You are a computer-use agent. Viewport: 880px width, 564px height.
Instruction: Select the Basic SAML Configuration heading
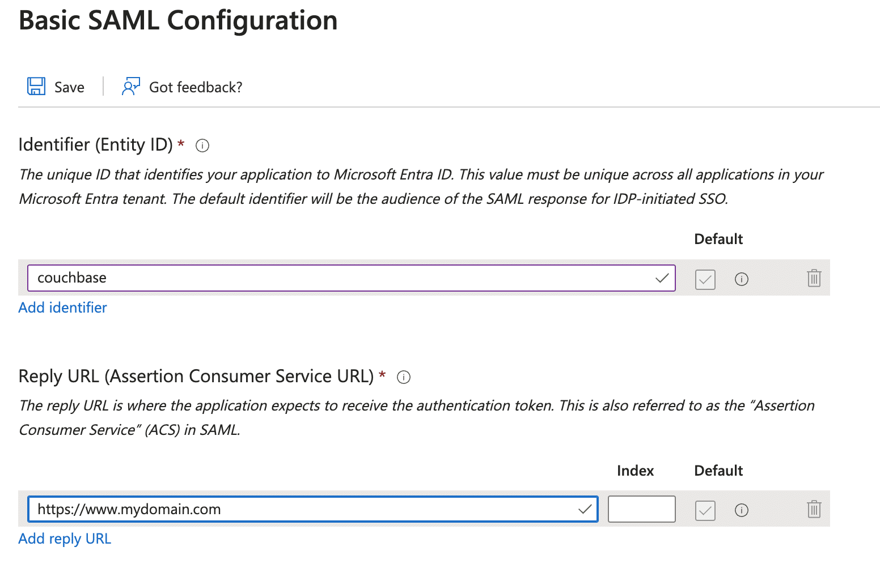178,21
